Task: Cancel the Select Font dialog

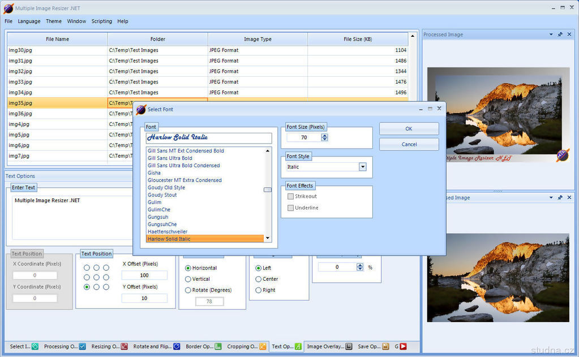Action: point(409,144)
